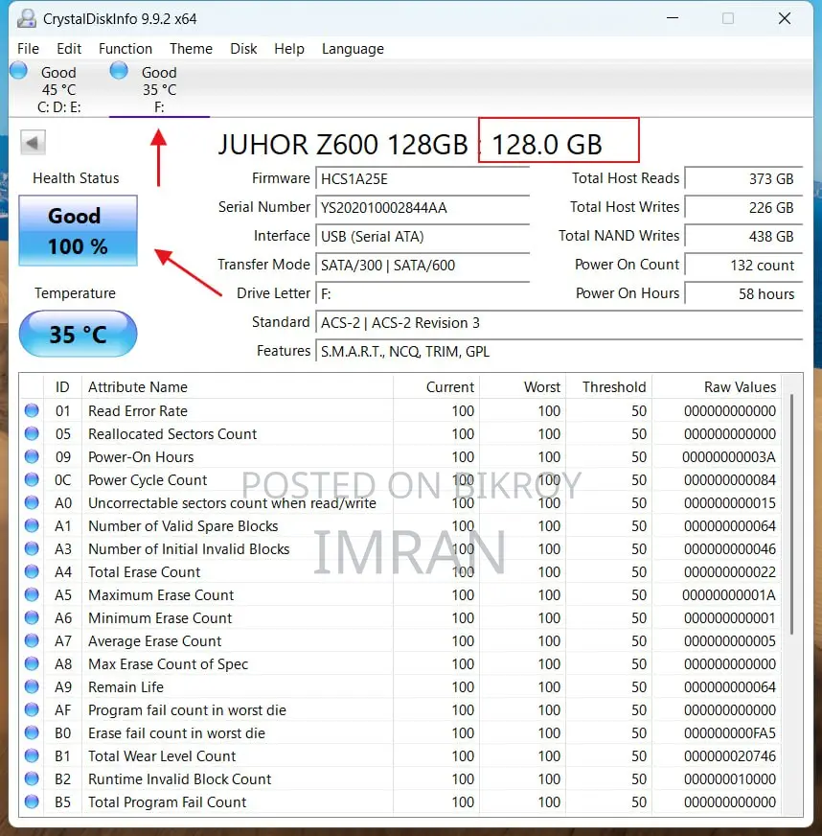Click the Interface field USB (Serial ATA)
The width and height of the screenshot is (822, 836).
(x=422, y=236)
